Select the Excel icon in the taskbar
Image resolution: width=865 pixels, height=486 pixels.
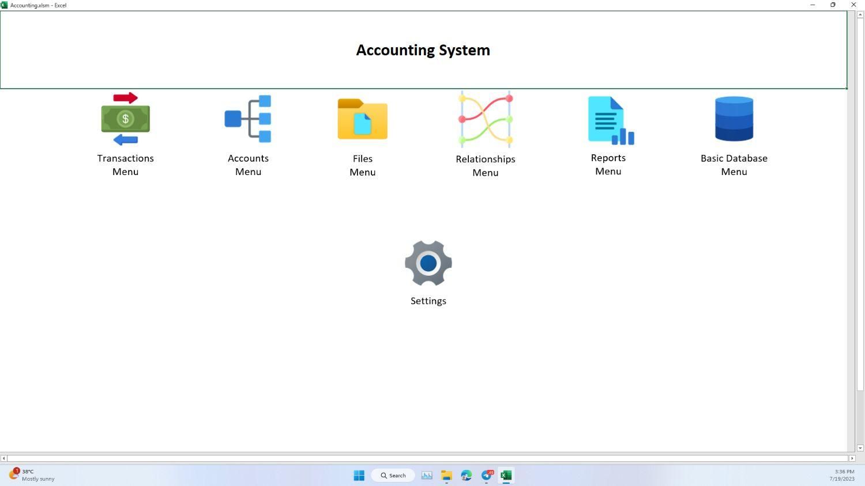tap(506, 475)
